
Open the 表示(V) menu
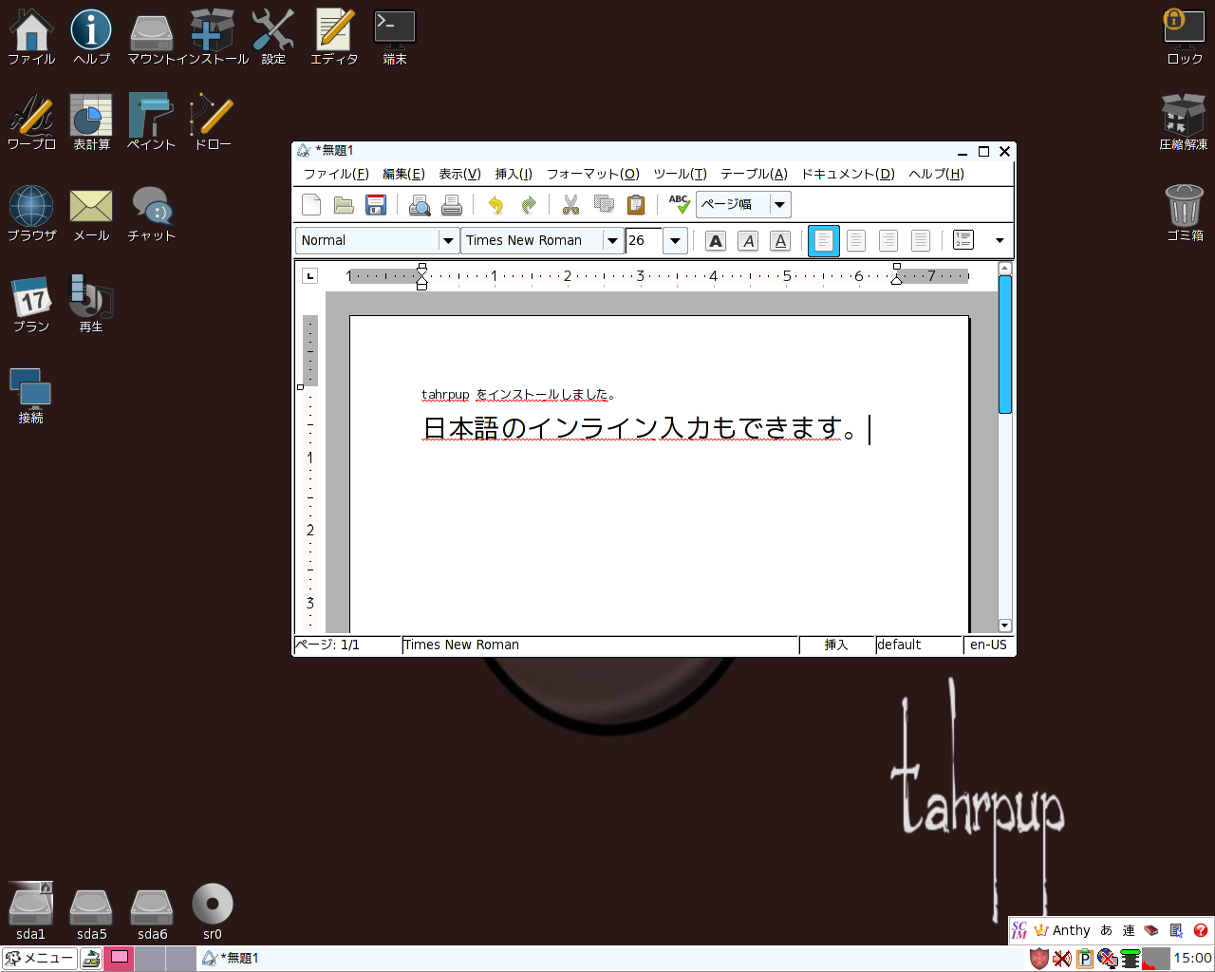coord(459,174)
